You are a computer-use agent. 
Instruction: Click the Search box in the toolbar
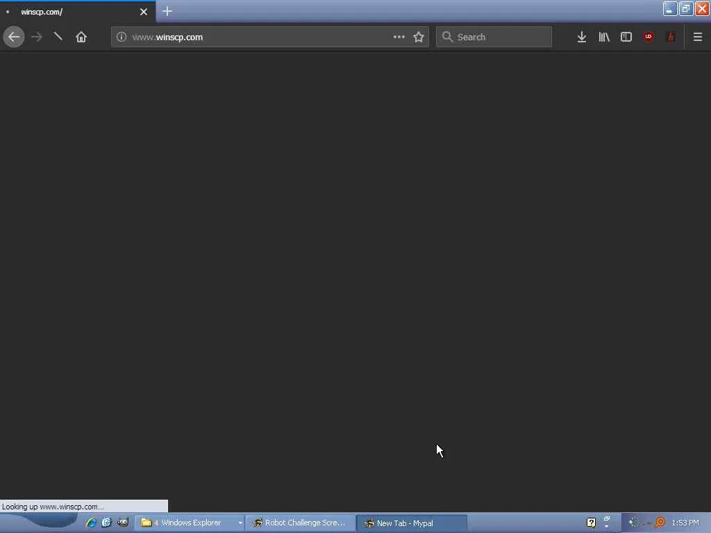click(494, 37)
